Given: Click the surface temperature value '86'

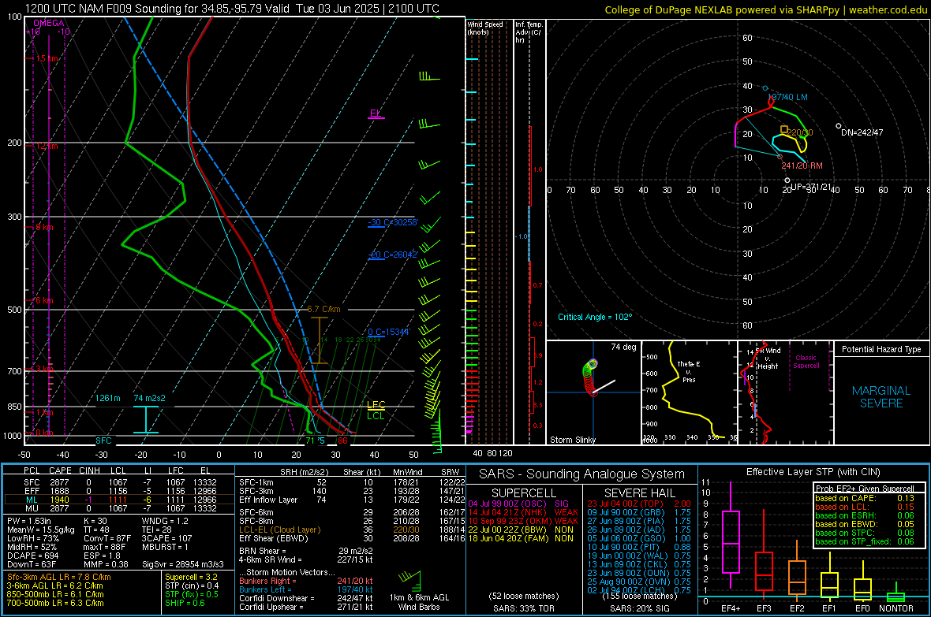Looking at the screenshot, I should 342,440.
